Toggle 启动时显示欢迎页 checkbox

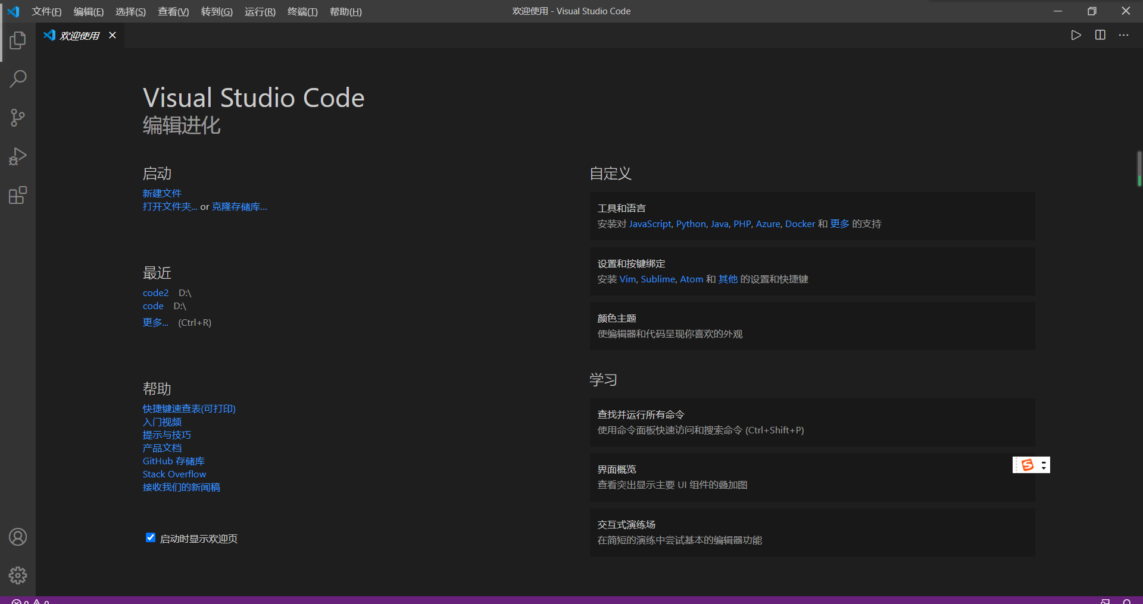tap(151, 537)
